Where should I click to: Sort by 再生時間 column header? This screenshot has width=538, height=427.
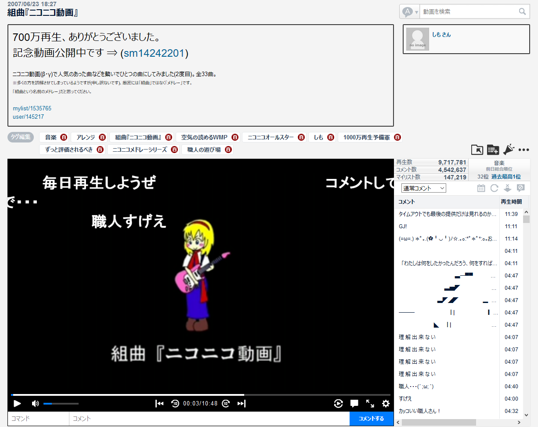pos(511,202)
